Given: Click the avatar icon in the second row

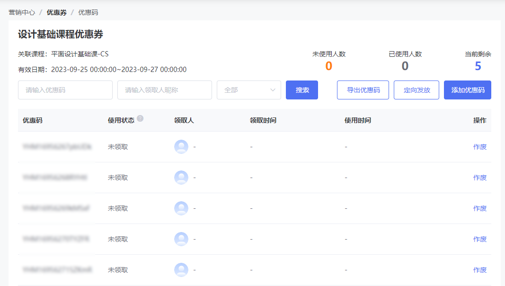Looking at the screenshot, I should (181, 178).
